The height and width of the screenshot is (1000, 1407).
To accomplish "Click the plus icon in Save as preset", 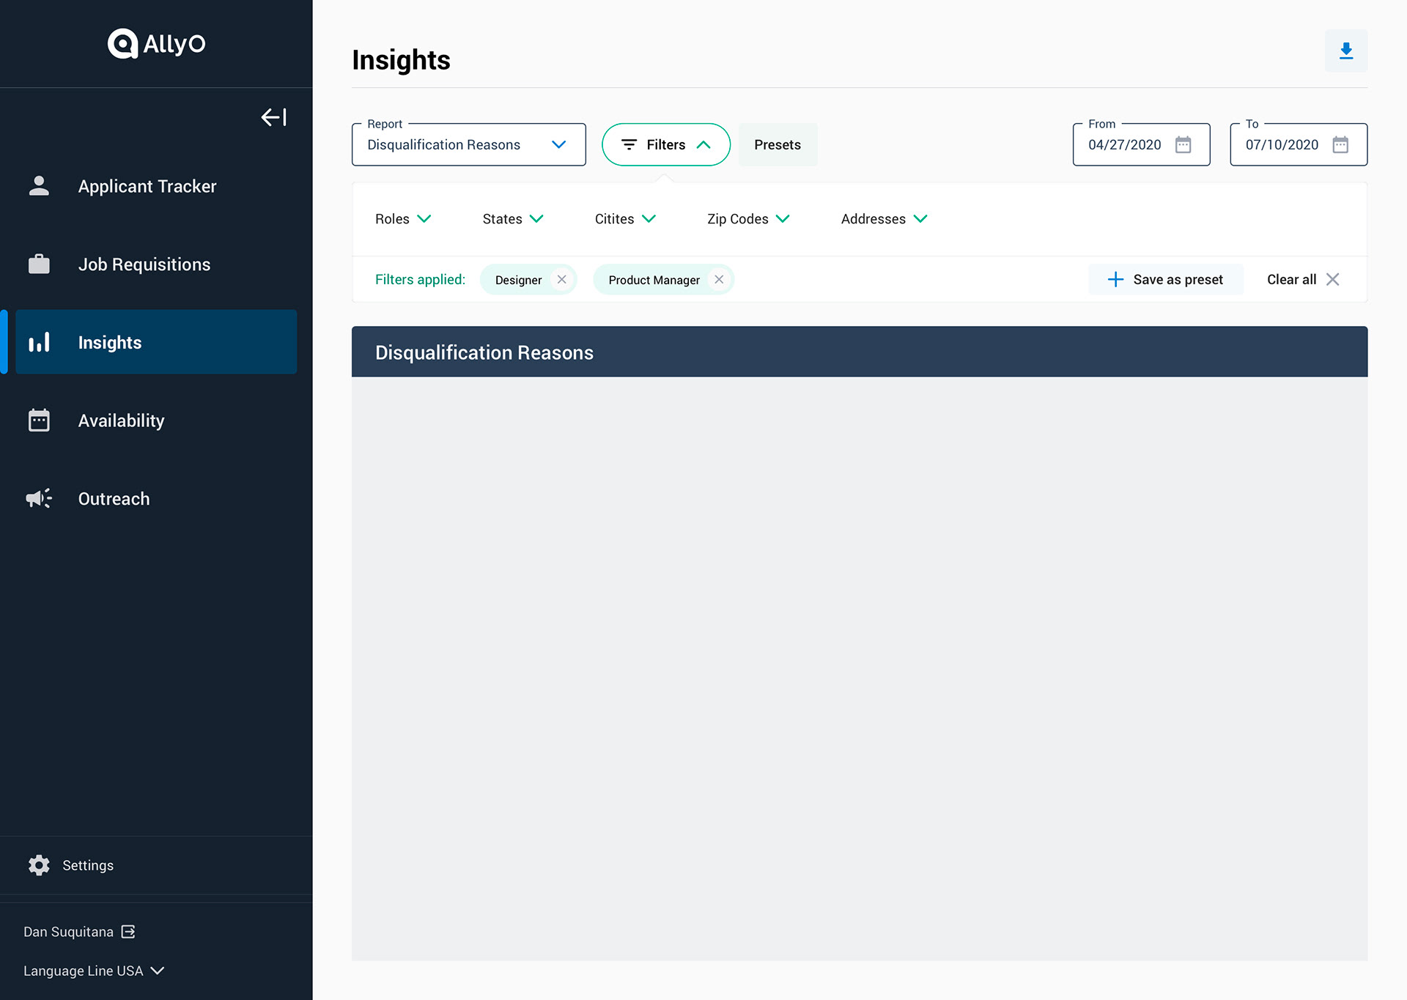I will coord(1115,279).
